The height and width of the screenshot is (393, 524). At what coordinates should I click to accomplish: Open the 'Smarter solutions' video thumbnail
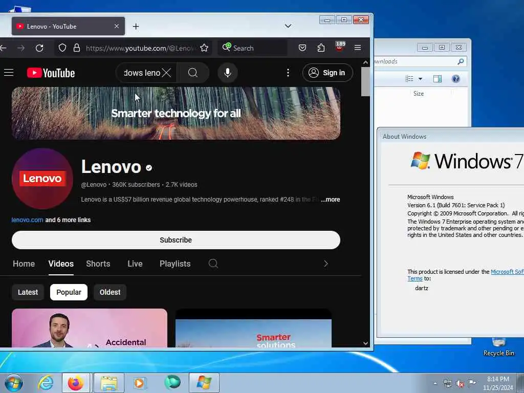point(253,329)
